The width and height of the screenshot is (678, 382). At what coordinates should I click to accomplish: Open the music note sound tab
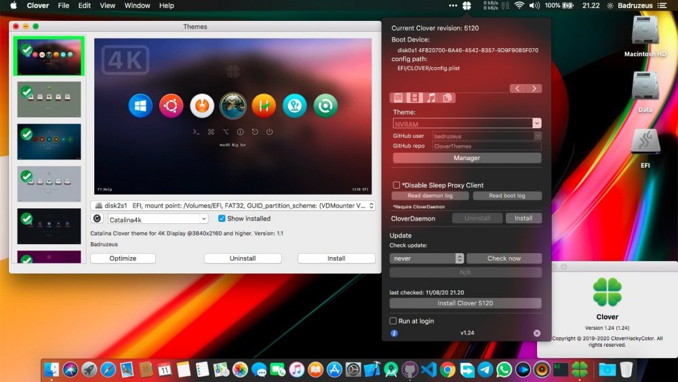tap(431, 98)
